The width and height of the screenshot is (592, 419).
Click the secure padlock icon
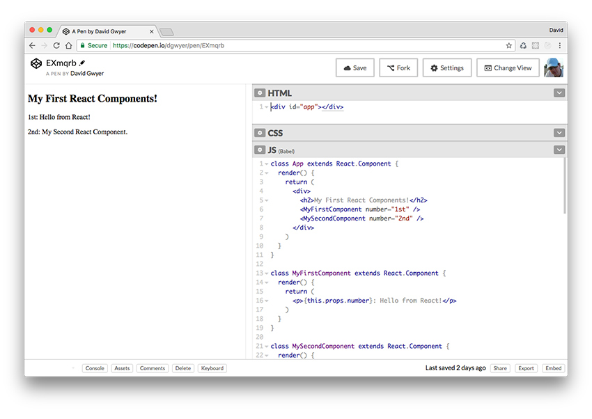(x=82, y=45)
